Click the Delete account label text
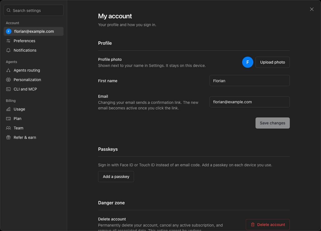The height and width of the screenshot is (231, 321). 112,219
